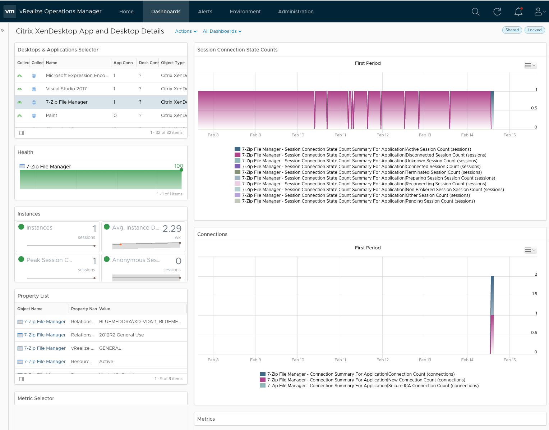Viewport: 549px width, 430px height.
Task: Click object icon in 2012R2 General Use row
Action: coord(20,335)
